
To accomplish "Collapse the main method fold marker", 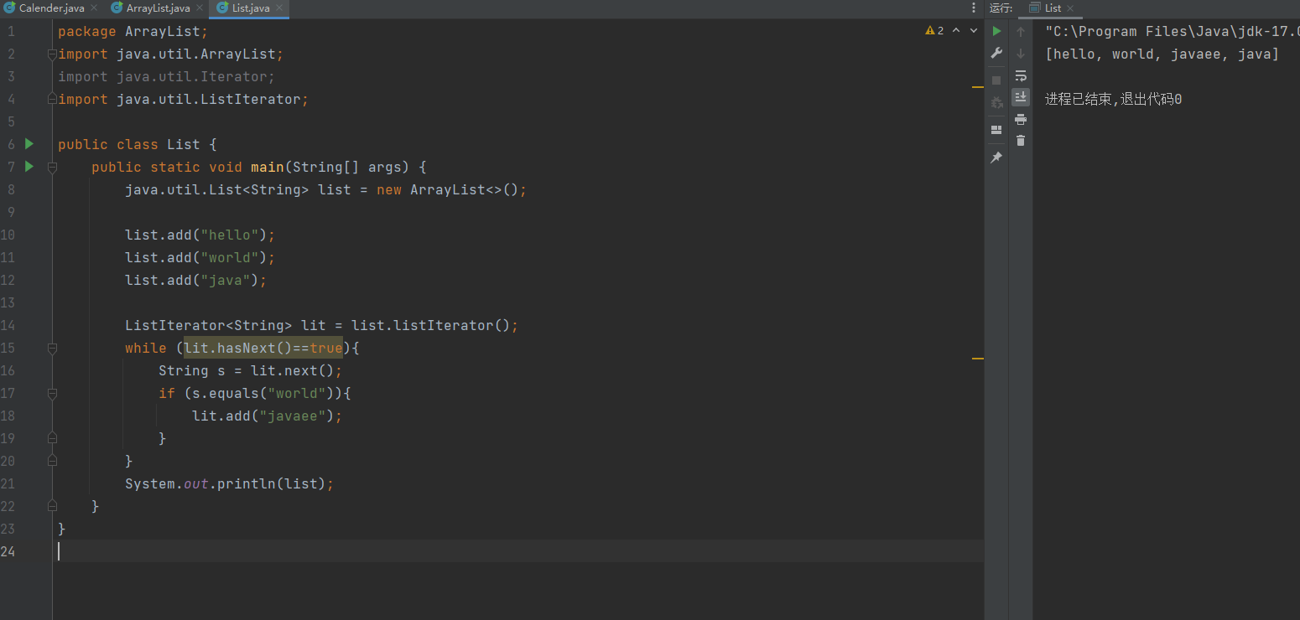I will [52, 168].
